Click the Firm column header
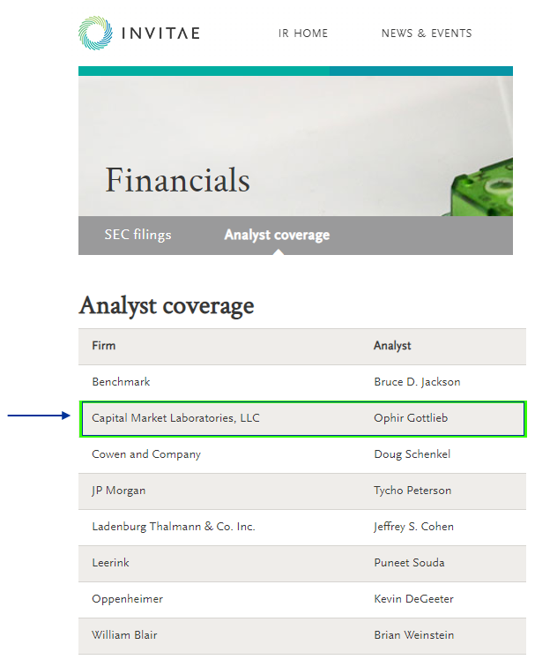 [x=104, y=346]
